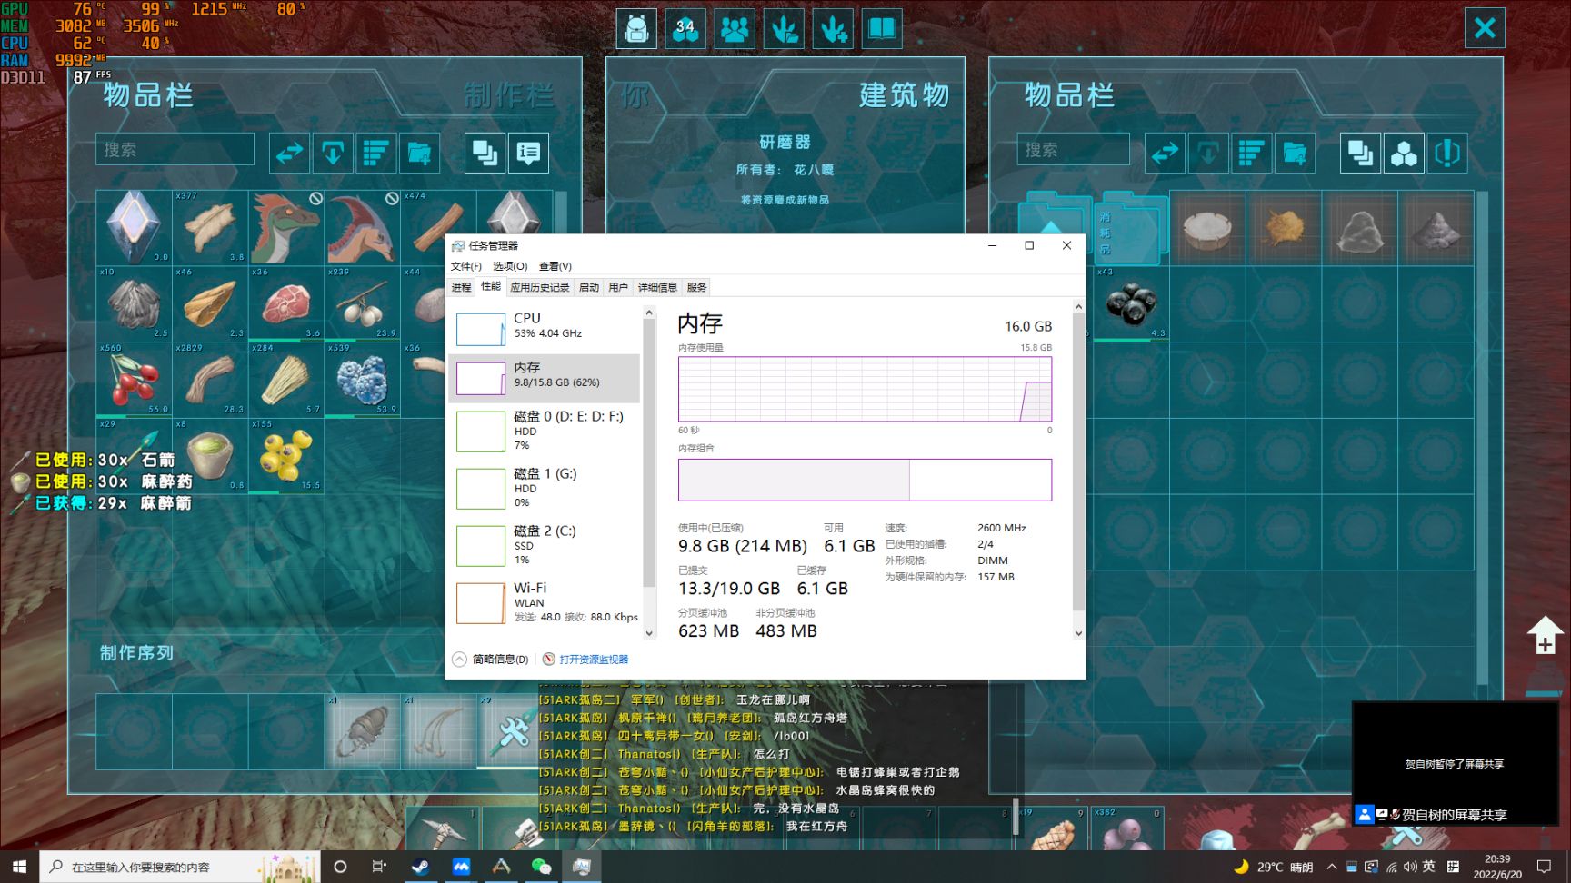The image size is (1571, 883).
Task: Select the x2829 wood stack
Action: (211, 380)
